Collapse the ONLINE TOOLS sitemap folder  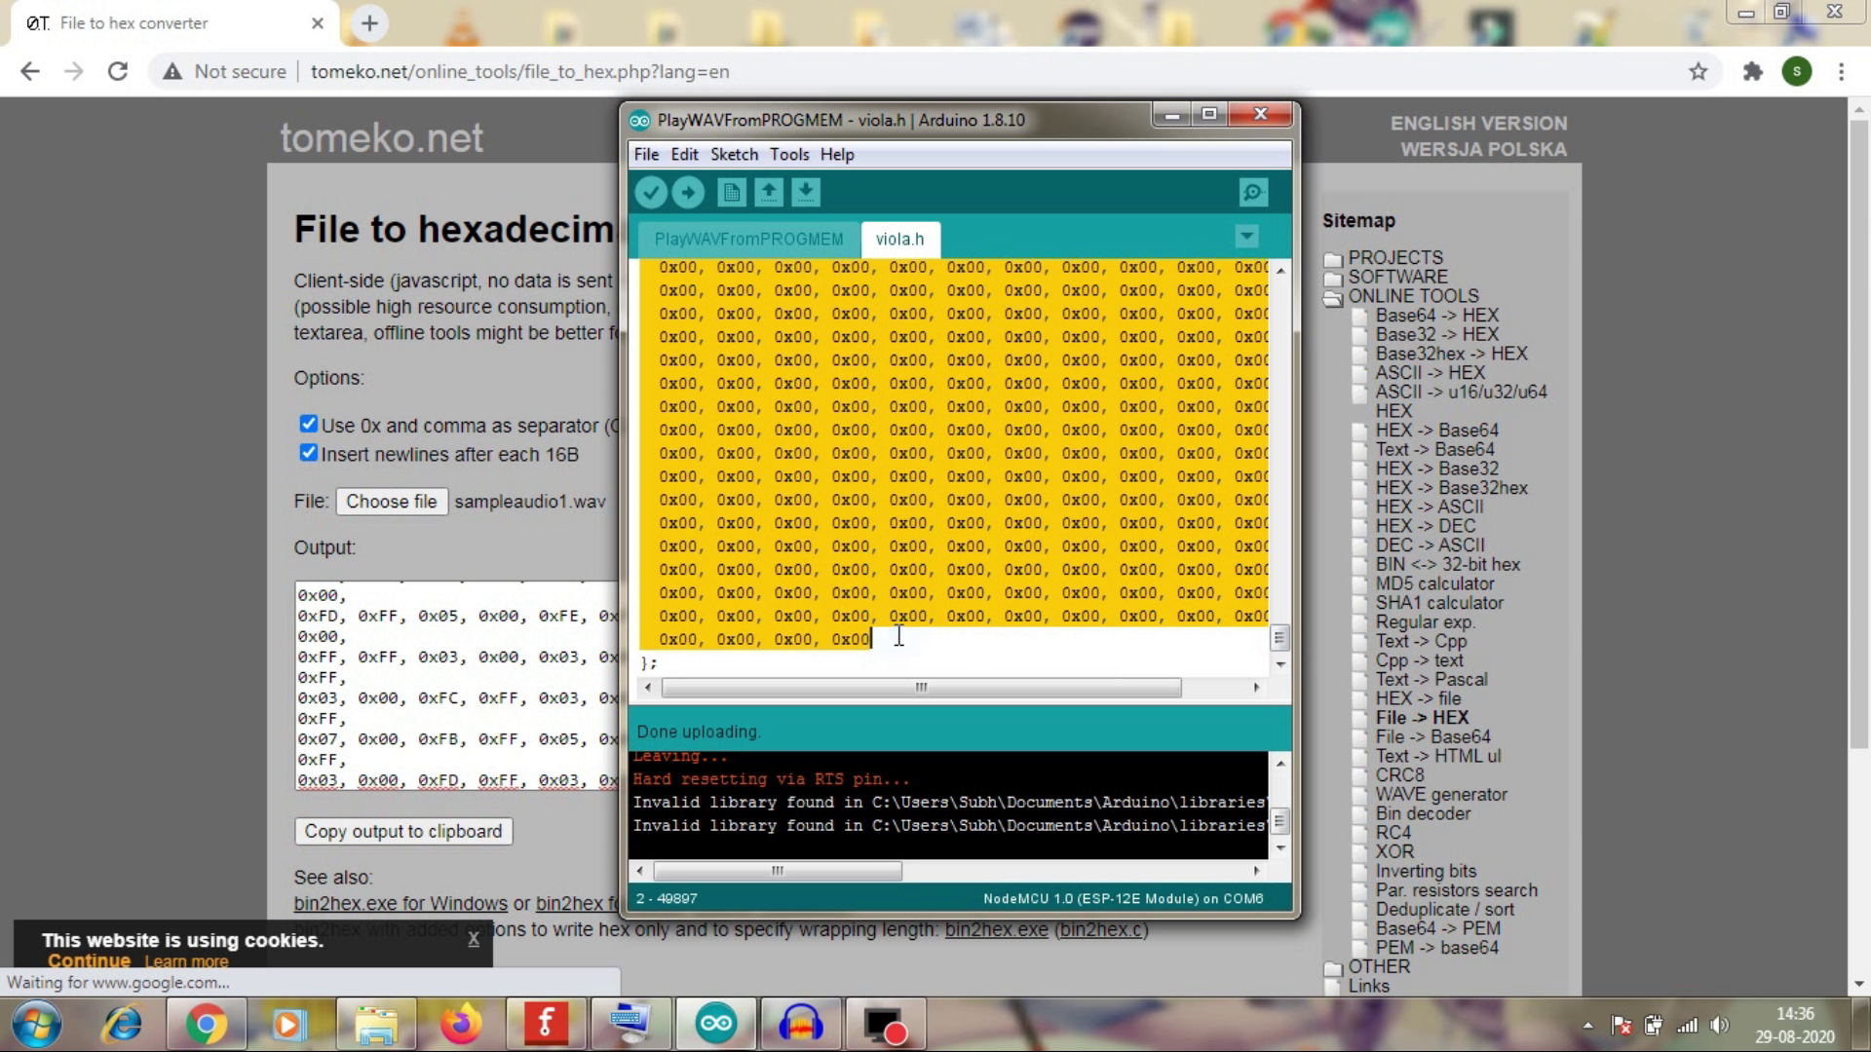pyautogui.click(x=1333, y=298)
